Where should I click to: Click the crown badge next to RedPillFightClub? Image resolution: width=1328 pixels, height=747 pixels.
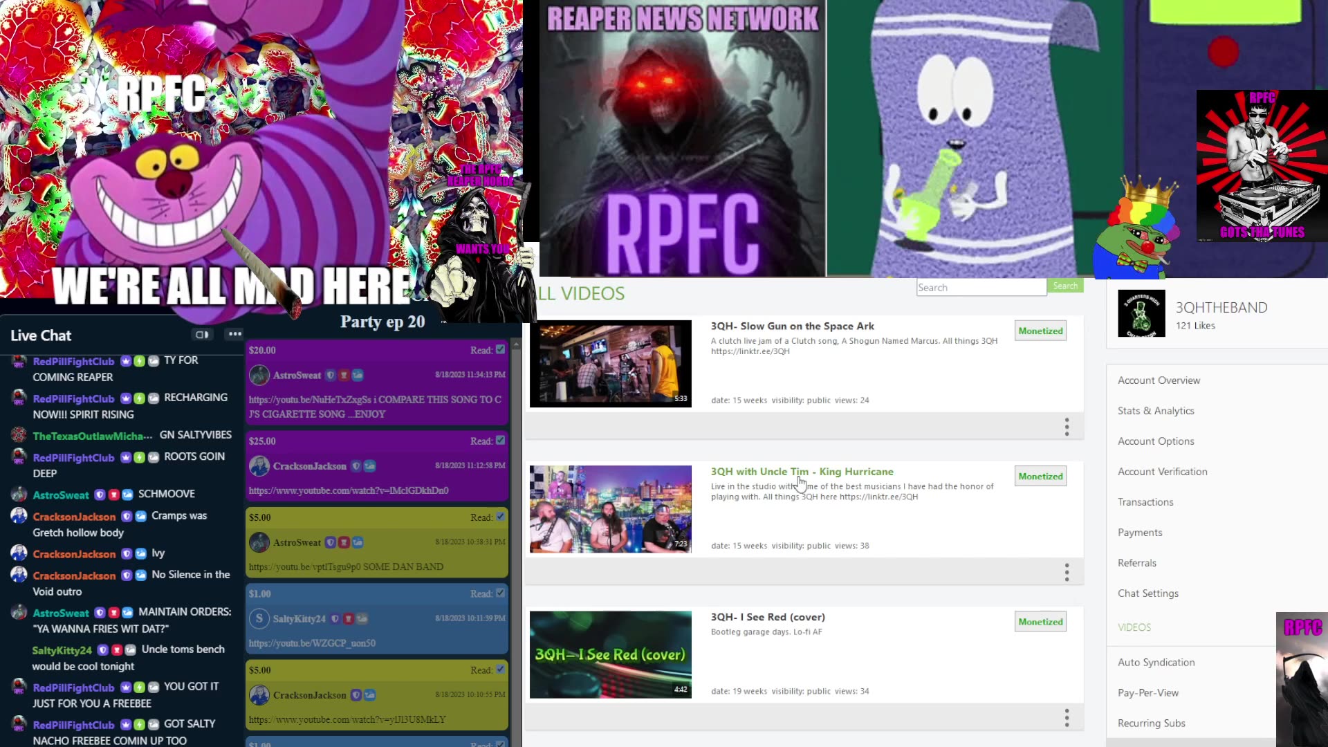pyautogui.click(x=125, y=360)
